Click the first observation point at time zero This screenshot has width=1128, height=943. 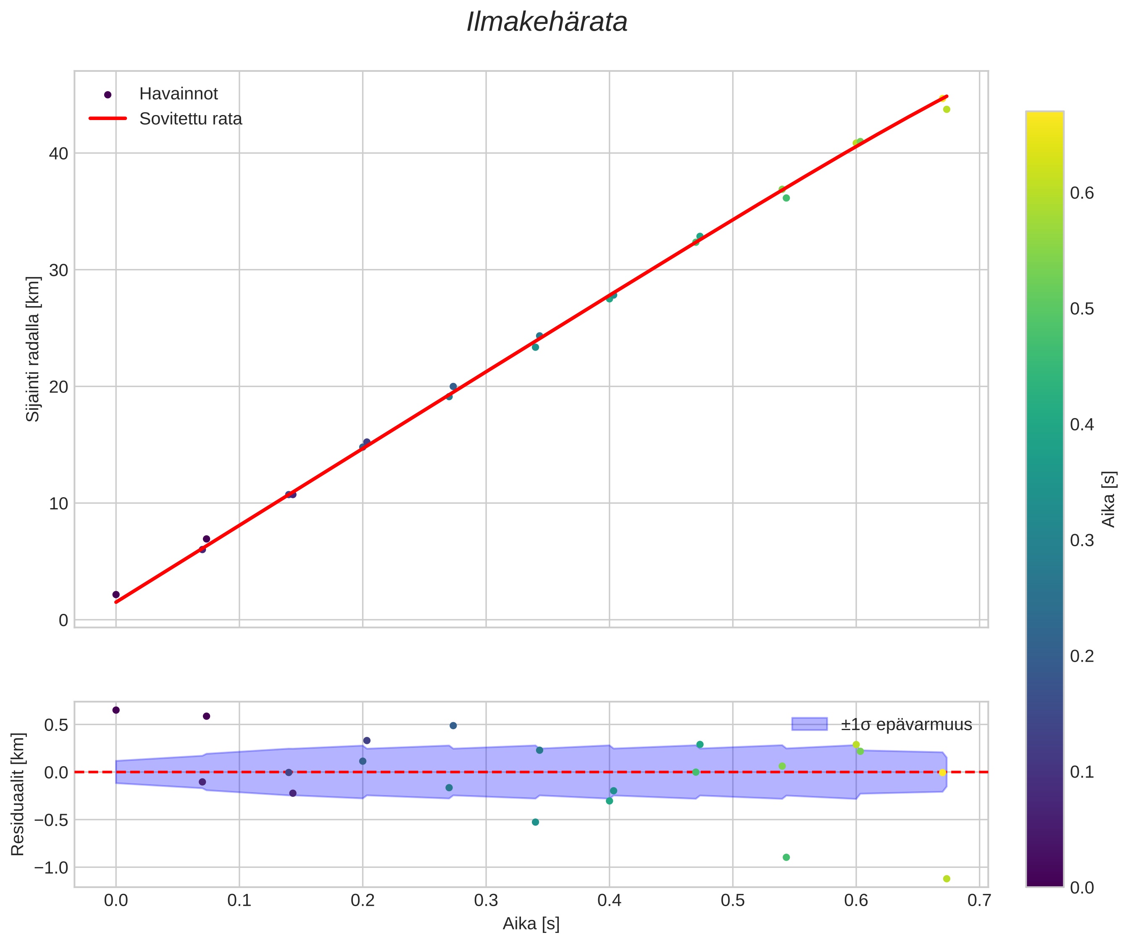pos(116,595)
